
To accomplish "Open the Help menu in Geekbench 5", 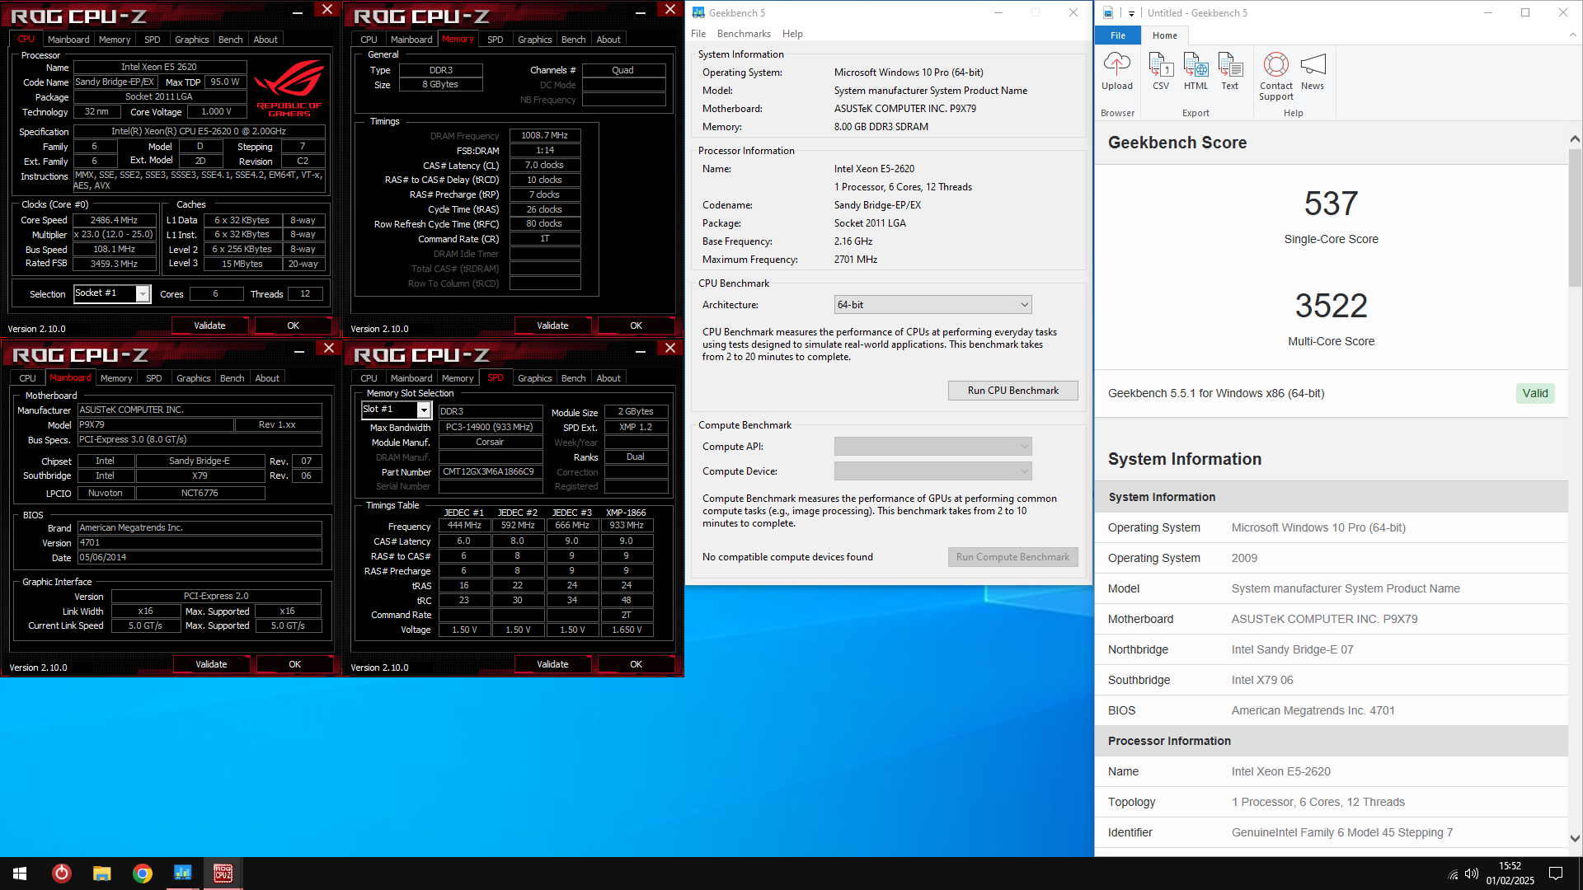I will tap(792, 34).
